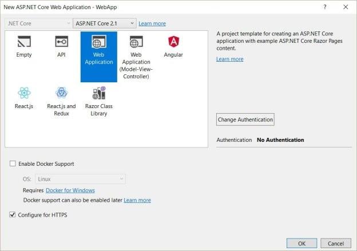
Task: Click the Razor Class Library label
Action: [99, 110]
